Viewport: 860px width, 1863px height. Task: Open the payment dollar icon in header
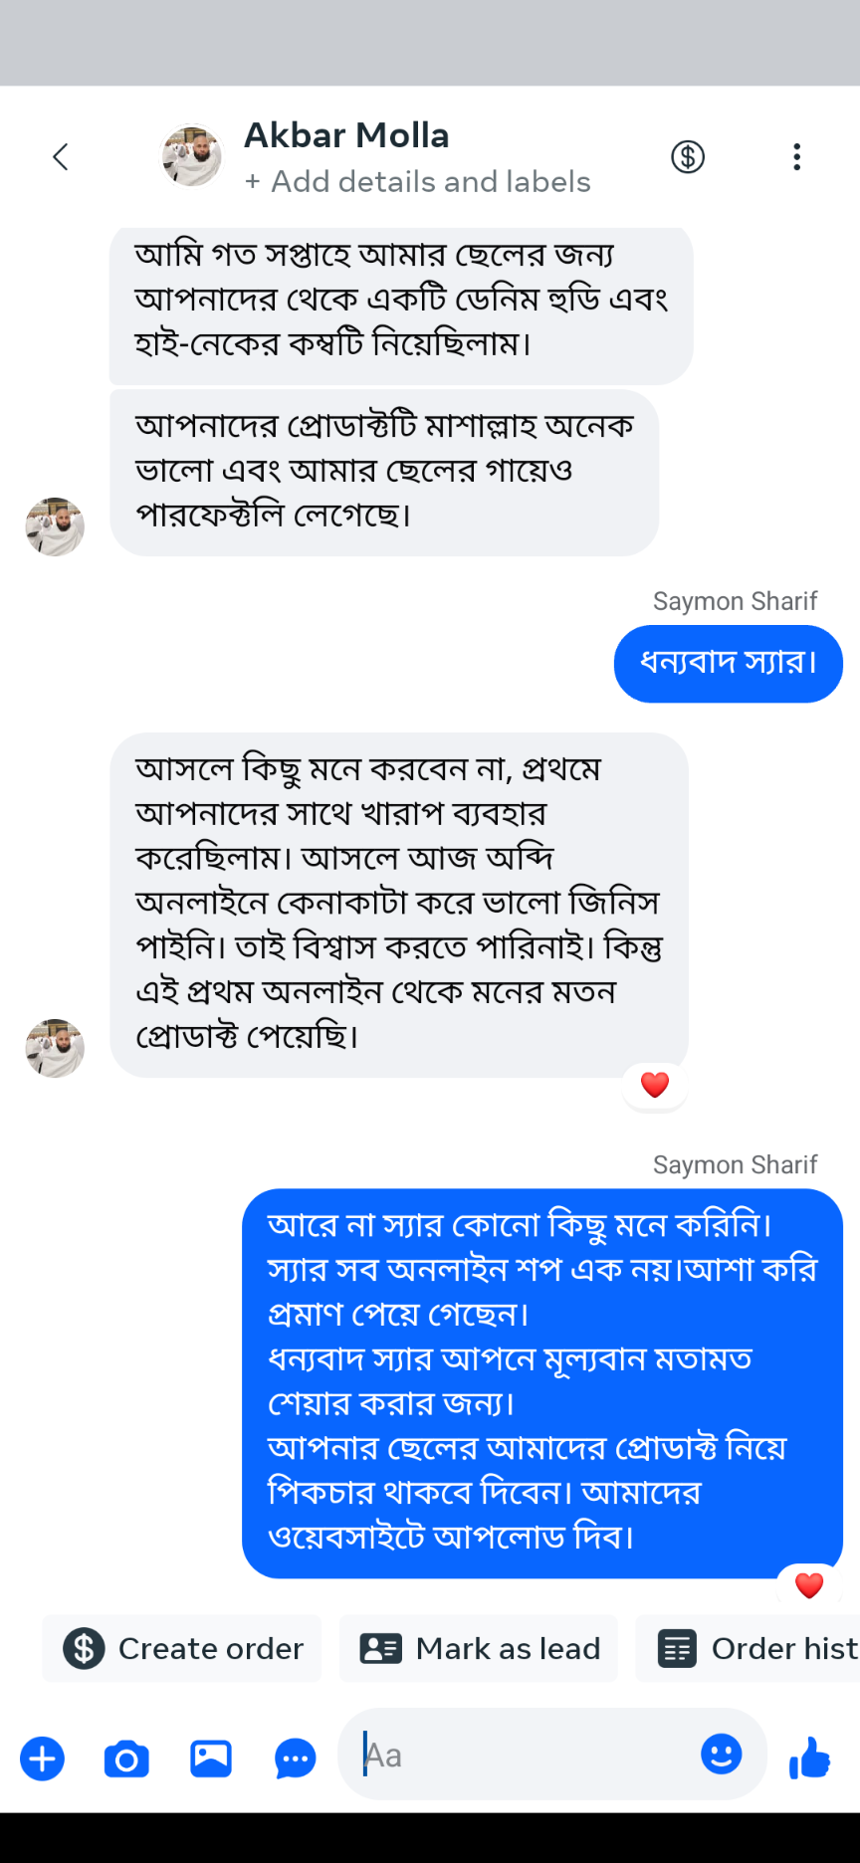point(687,156)
